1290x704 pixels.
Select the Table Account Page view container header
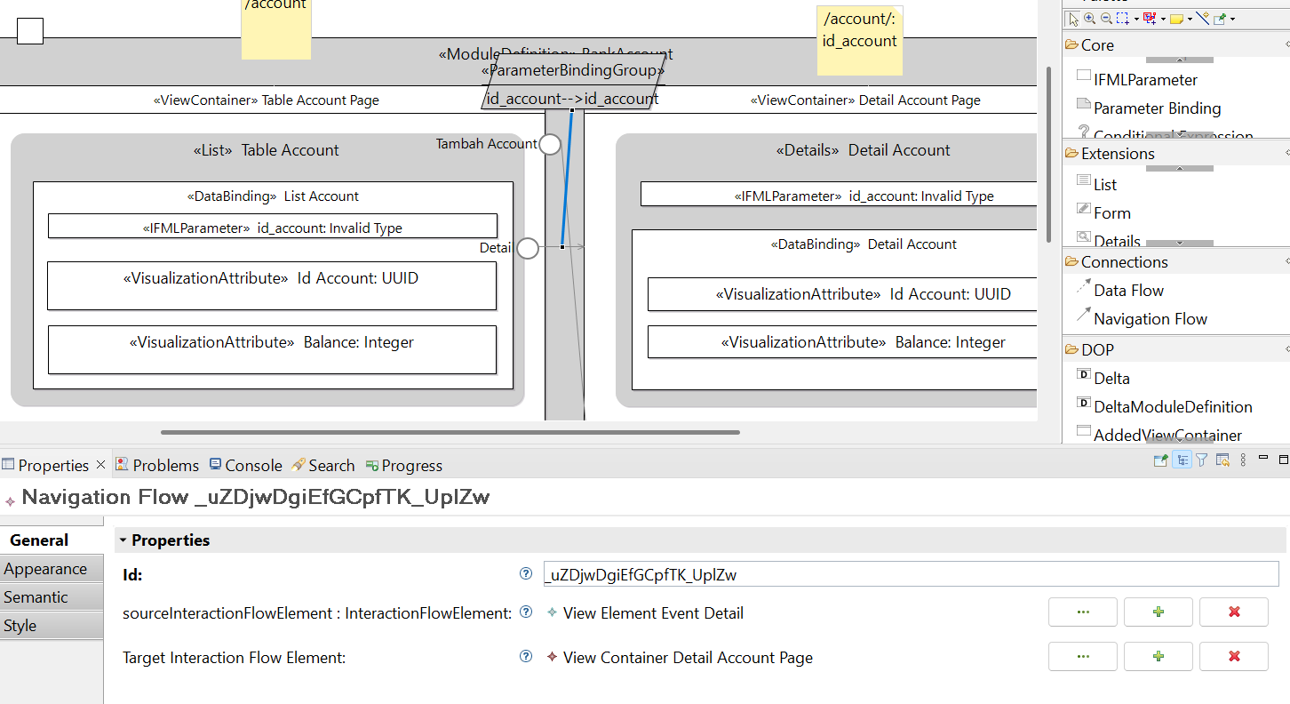[x=267, y=100]
